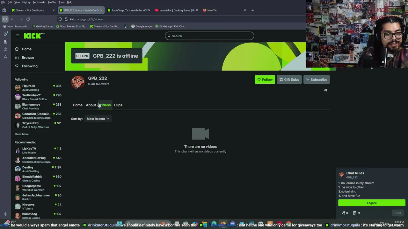Open Kicklet.app bookmark
Screen dimensions: 408x229
tap(171, 26)
